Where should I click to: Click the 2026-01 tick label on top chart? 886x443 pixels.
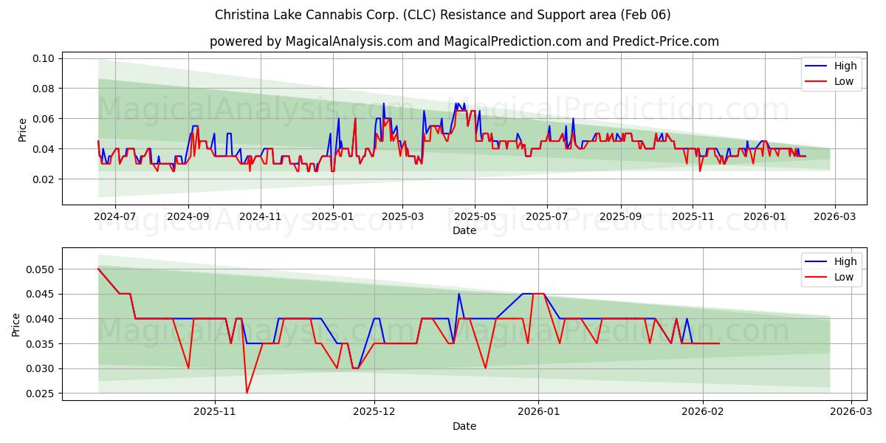click(765, 216)
